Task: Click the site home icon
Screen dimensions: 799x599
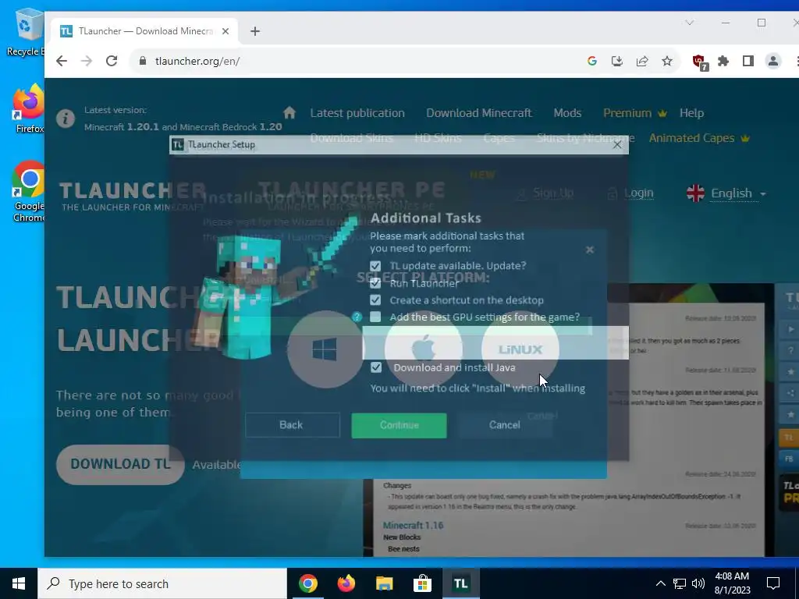Action: click(289, 112)
